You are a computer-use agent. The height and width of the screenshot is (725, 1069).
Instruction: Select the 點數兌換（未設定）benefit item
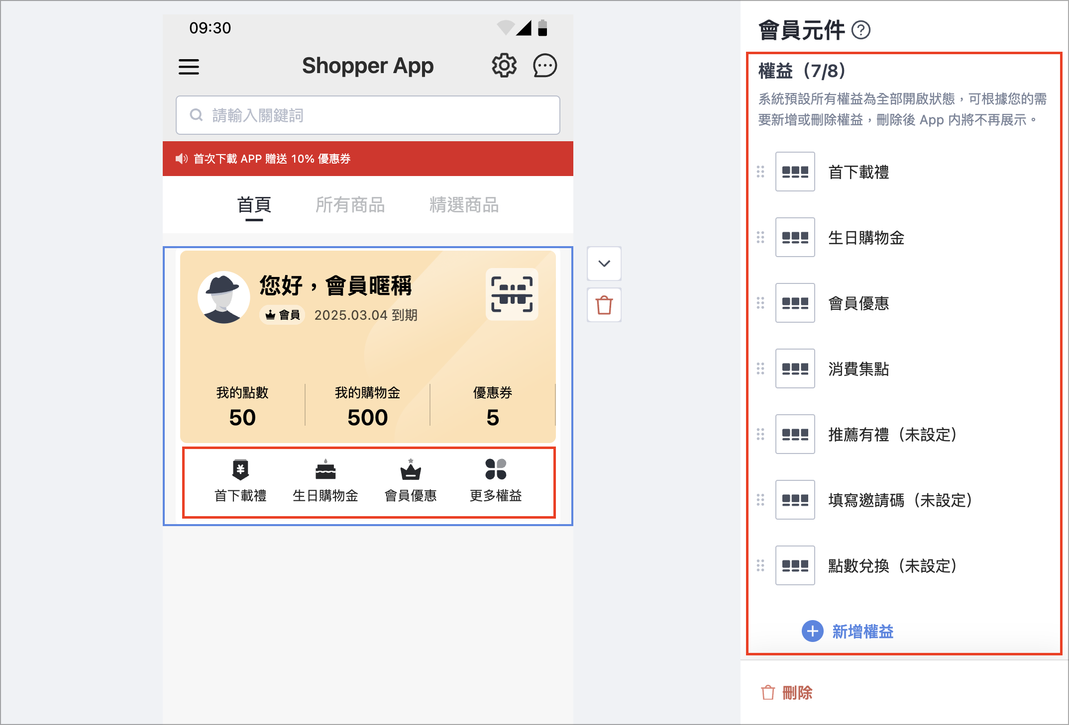[x=892, y=566]
